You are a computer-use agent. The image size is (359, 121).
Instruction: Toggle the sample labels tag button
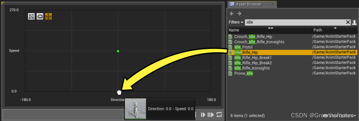40,16
